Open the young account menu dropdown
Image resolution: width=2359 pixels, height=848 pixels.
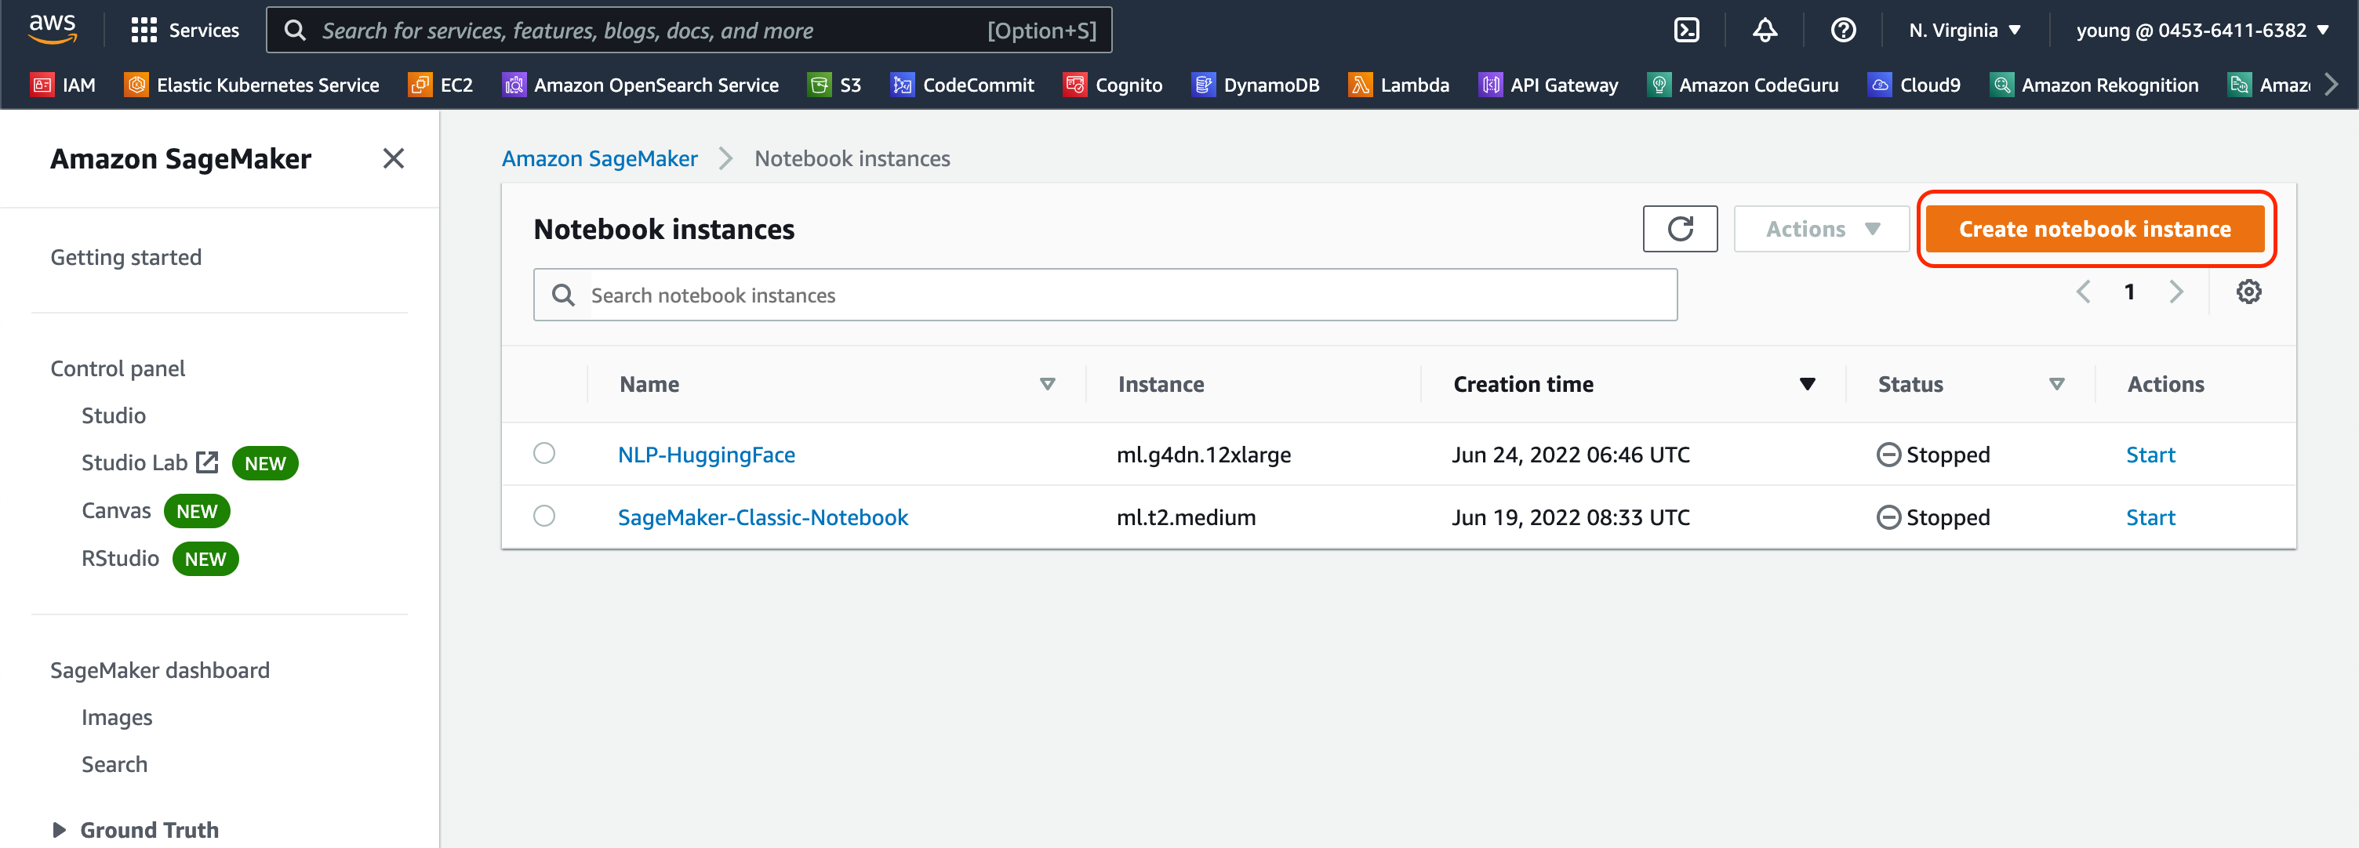2201,31
